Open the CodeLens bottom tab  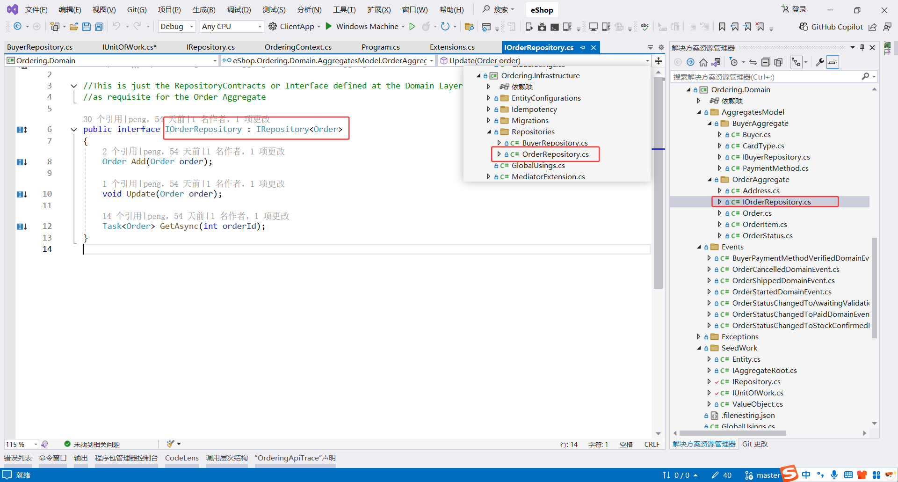tap(182, 458)
